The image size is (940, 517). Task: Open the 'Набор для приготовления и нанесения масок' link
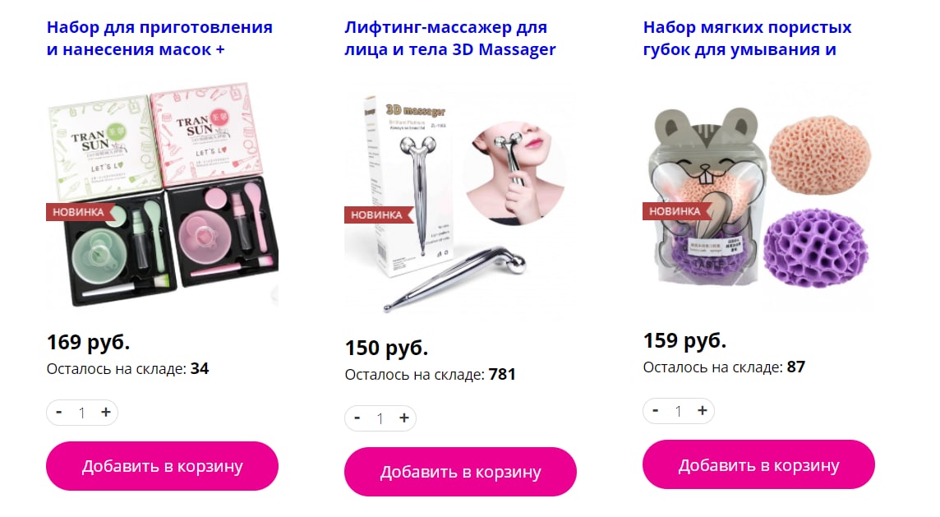pyautogui.click(x=159, y=39)
